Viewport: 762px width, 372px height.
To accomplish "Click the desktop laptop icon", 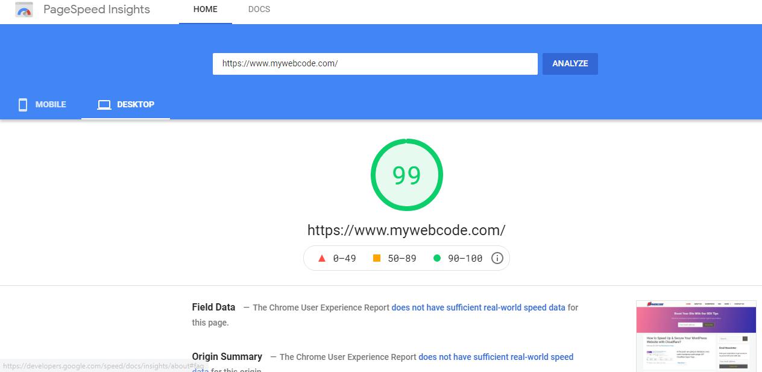I will [104, 105].
